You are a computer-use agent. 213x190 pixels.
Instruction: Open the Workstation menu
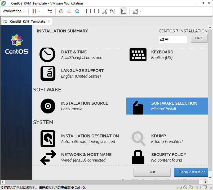pos(14,11)
